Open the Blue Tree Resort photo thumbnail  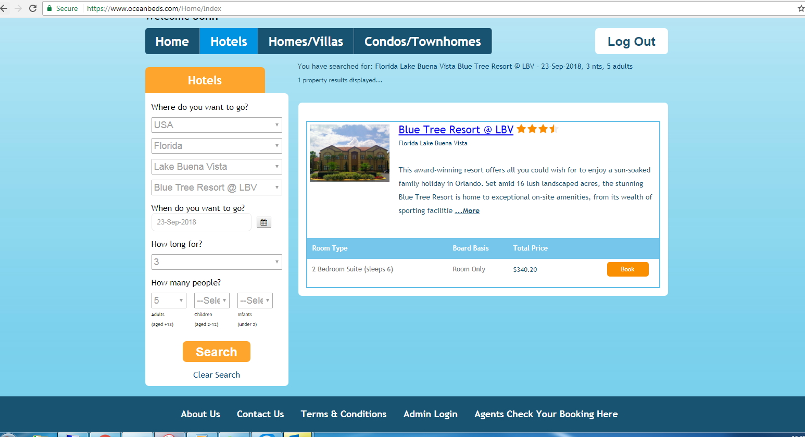coord(349,153)
